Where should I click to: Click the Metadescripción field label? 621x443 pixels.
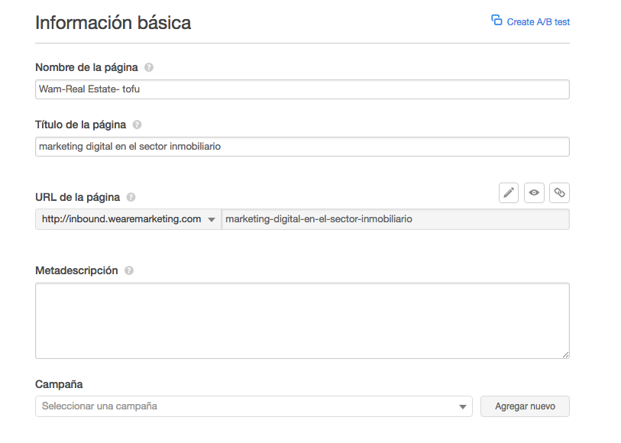coord(76,270)
